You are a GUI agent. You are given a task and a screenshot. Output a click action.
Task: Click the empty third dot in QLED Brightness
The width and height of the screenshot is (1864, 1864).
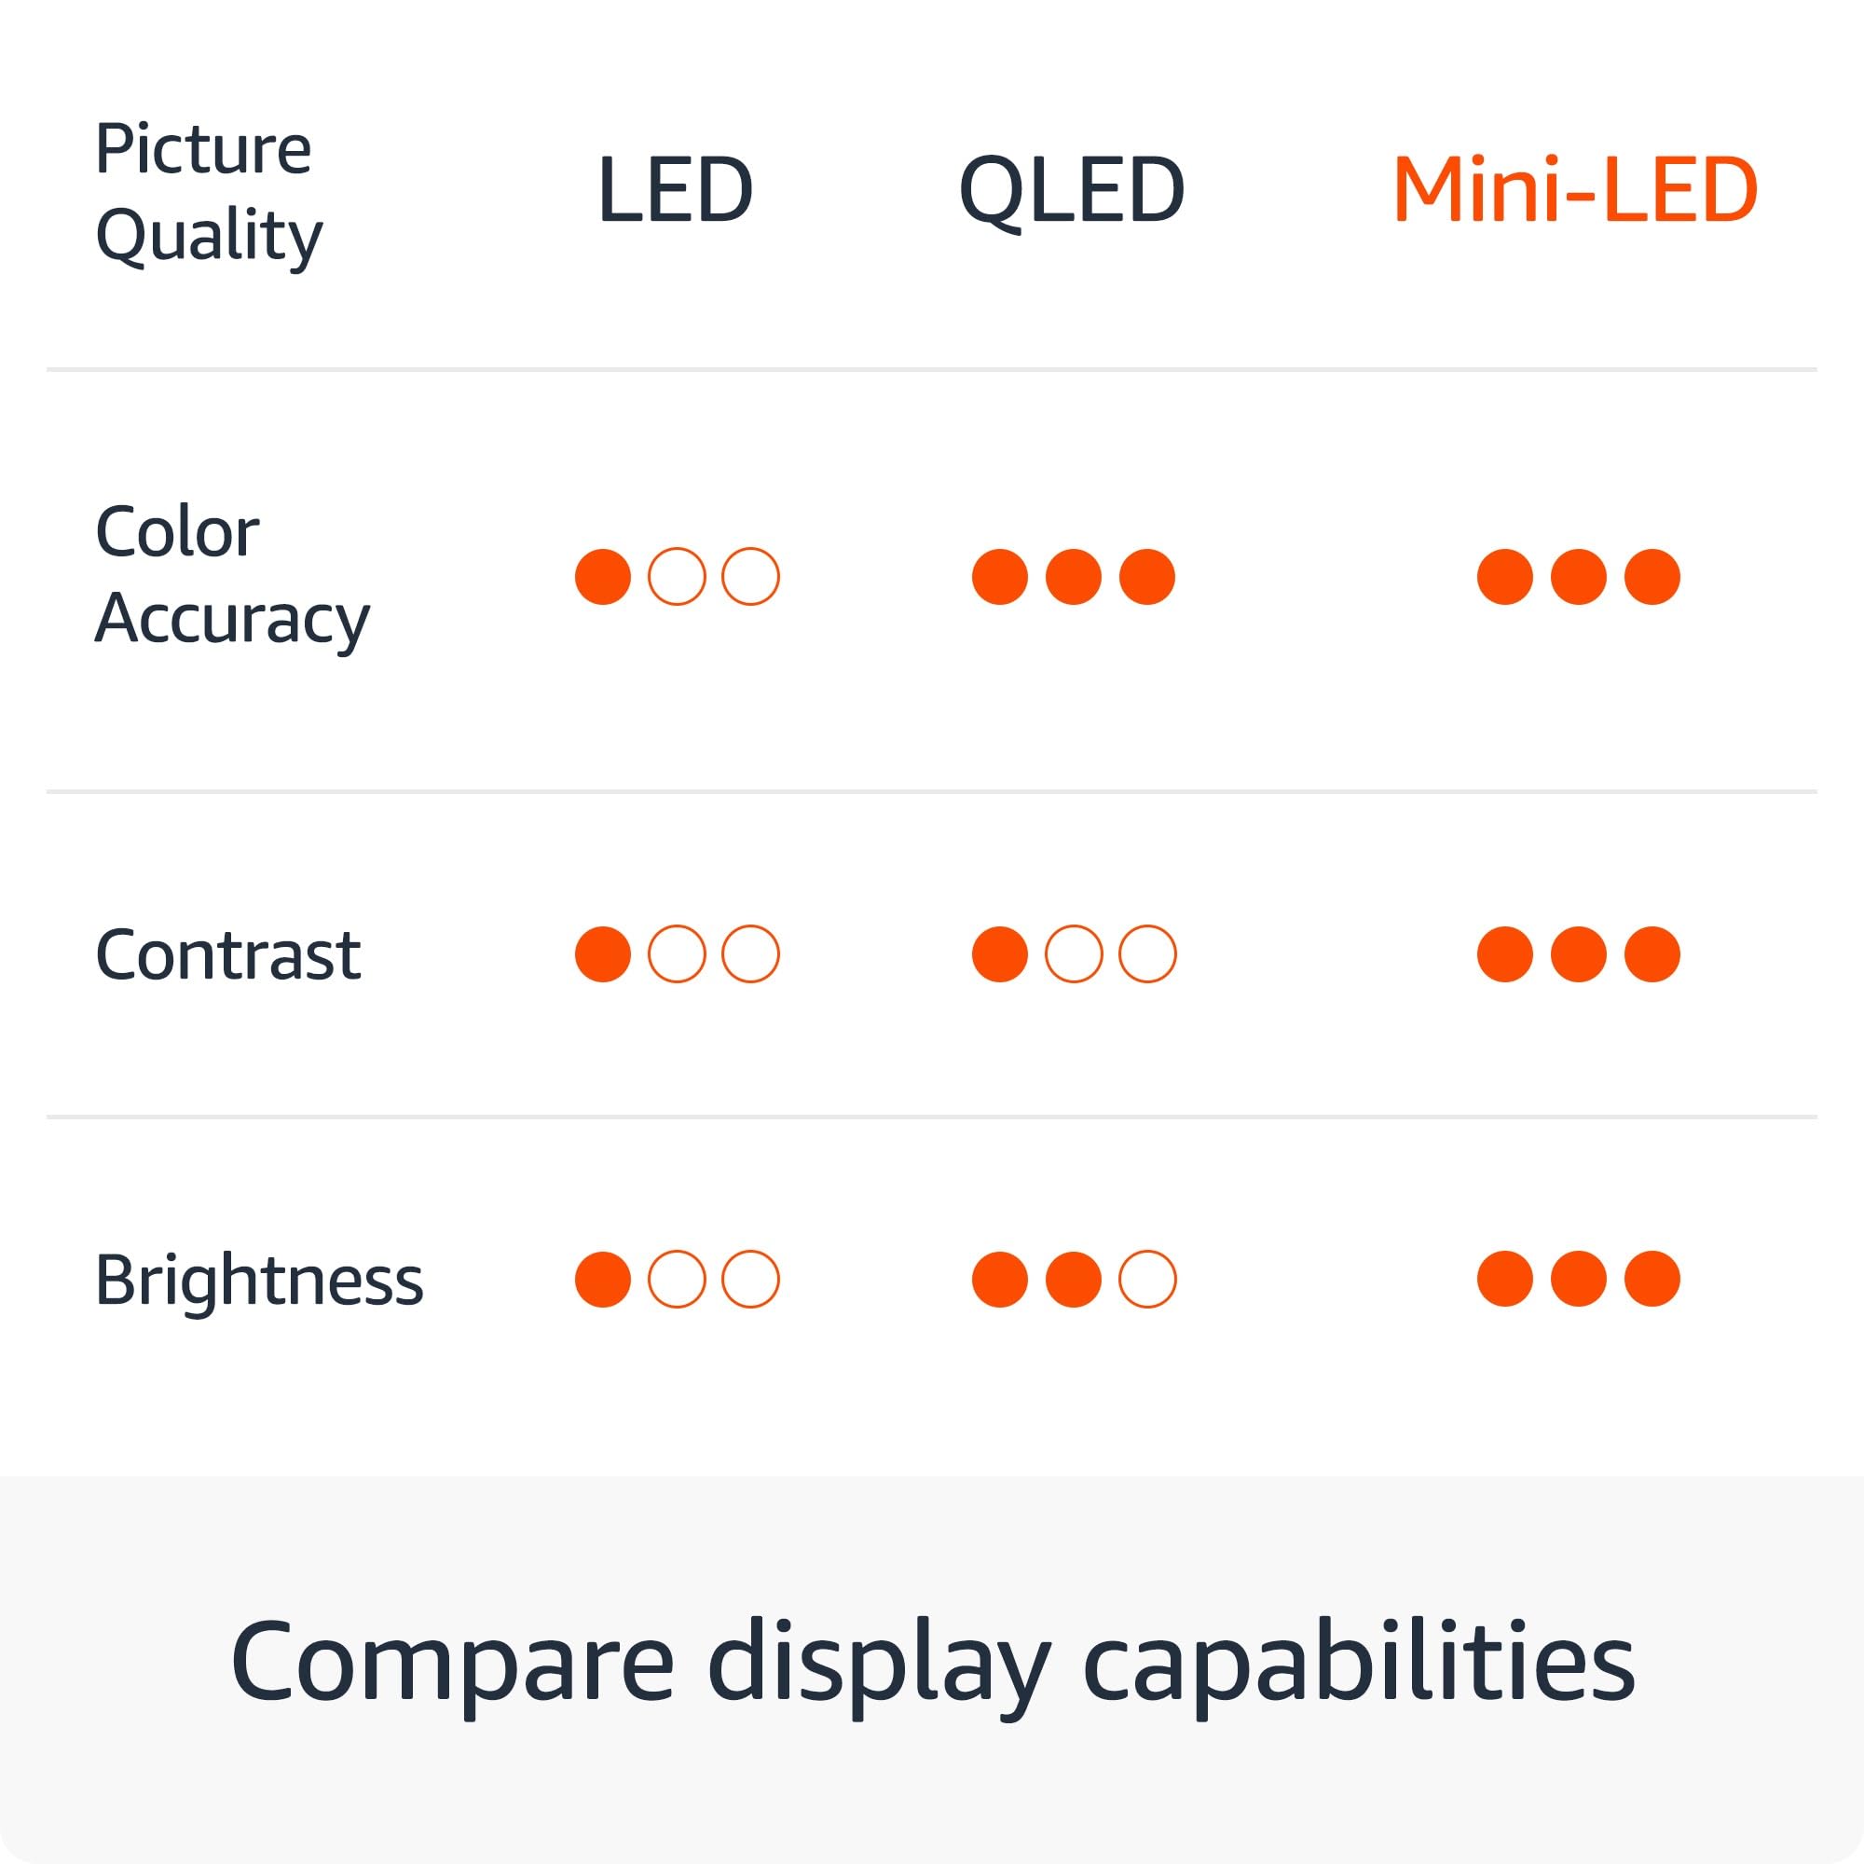[x=1147, y=1280]
